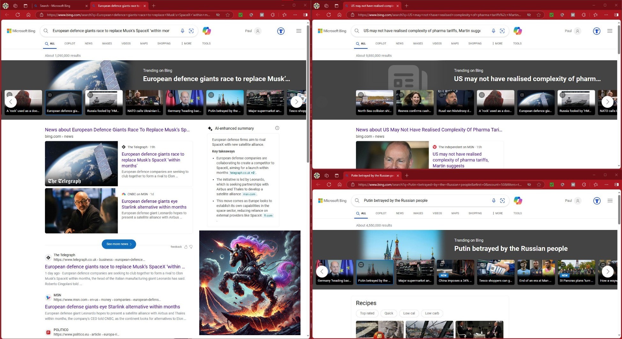Go to home page in European defence window
This screenshot has width=622, height=339.
pyautogui.click(x=28, y=15)
